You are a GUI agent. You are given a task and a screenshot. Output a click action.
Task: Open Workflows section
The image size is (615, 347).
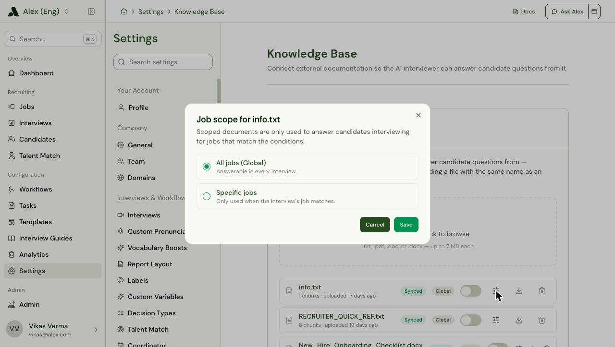click(x=53, y=189)
